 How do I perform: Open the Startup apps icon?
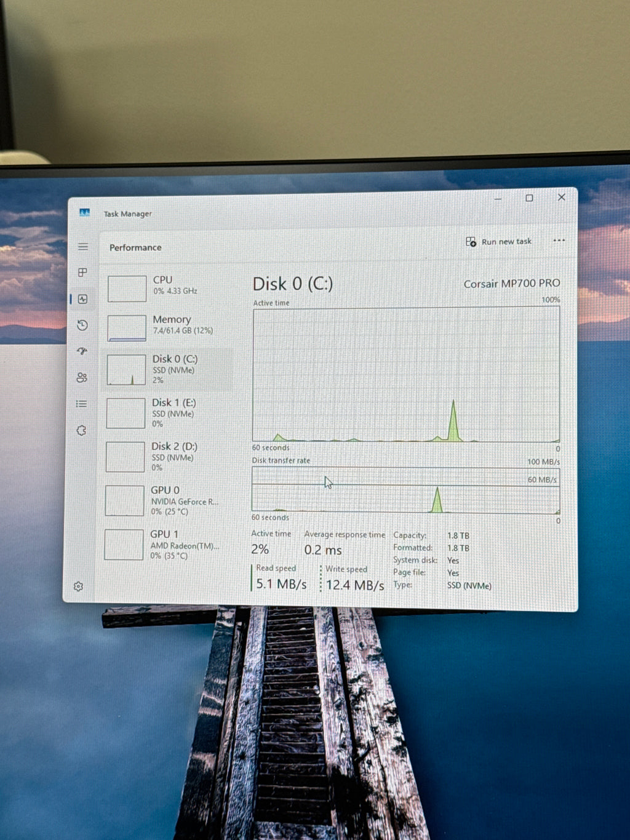[82, 351]
